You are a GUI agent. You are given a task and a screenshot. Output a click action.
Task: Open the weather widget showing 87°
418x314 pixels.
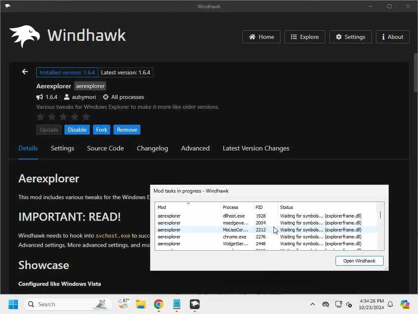pyautogui.click(x=123, y=304)
